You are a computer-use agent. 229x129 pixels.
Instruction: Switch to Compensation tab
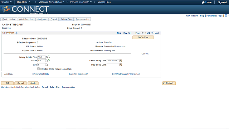point(82,19)
